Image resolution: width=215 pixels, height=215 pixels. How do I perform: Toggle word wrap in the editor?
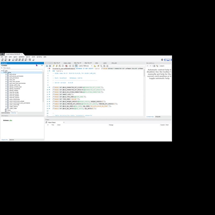(107, 66)
